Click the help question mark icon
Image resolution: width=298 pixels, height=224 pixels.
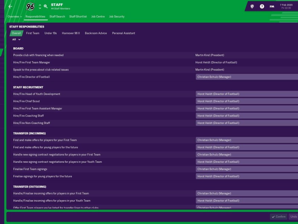coord(261,6)
